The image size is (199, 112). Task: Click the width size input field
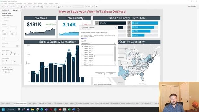5,34
